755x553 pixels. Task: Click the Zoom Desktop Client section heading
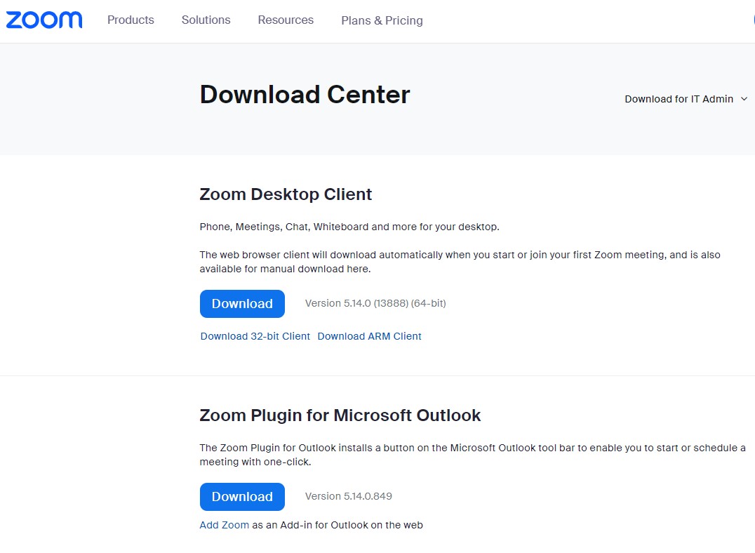coord(286,194)
